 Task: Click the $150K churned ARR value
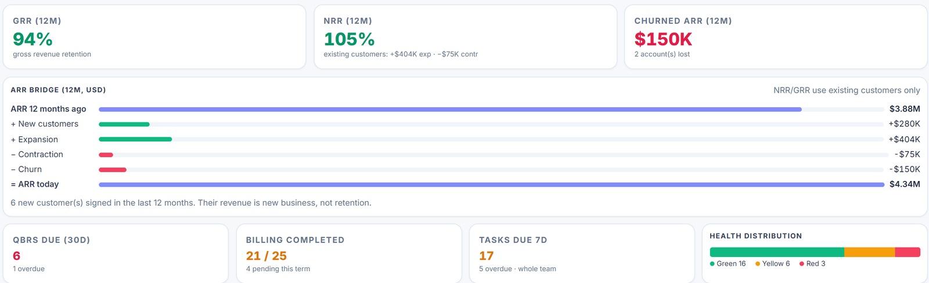click(x=663, y=39)
